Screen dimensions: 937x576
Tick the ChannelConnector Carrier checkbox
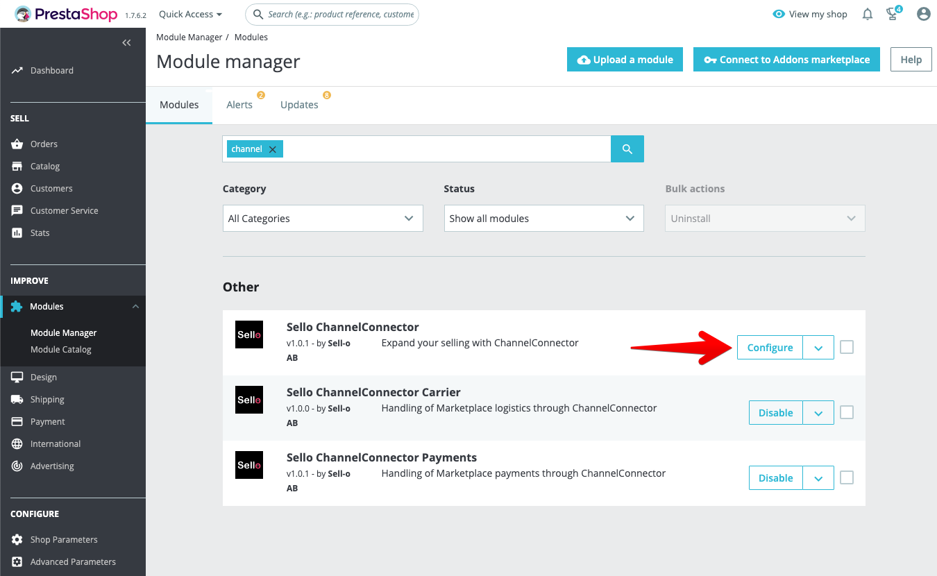pyautogui.click(x=847, y=412)
